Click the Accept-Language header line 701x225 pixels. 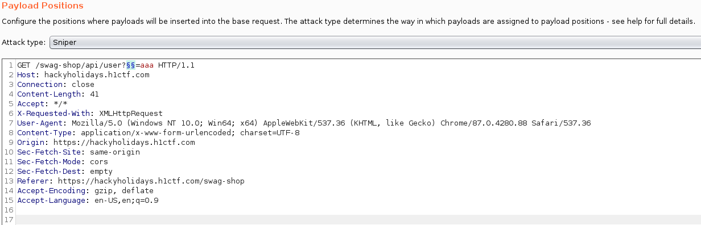[88, 200]
